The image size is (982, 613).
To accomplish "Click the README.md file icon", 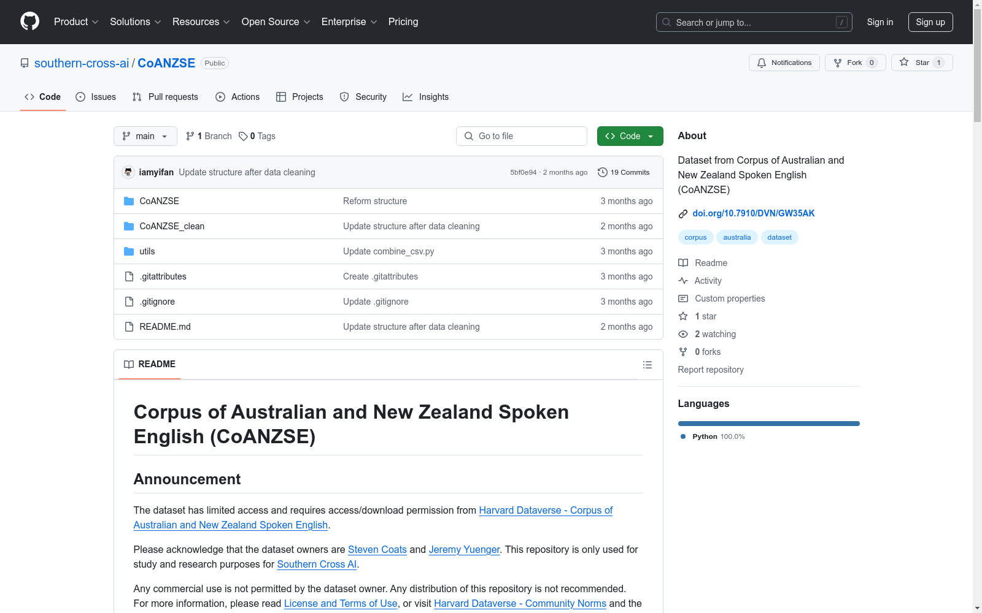I will point(129,327).
